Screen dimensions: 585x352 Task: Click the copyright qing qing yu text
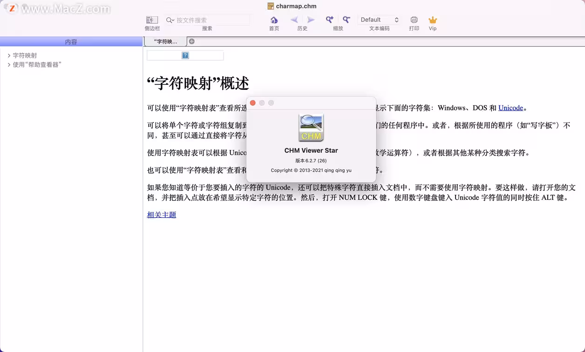(x=311, y=170)
